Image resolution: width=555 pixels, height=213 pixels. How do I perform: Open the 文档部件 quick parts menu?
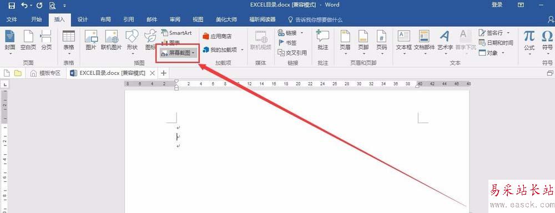pos(424,42)
